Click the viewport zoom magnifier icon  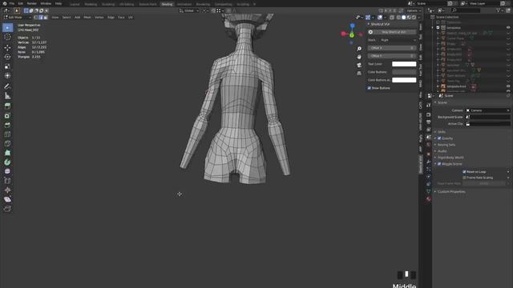point(359,49)
